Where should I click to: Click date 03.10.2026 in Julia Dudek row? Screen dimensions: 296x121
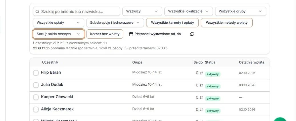click(247, 85)
